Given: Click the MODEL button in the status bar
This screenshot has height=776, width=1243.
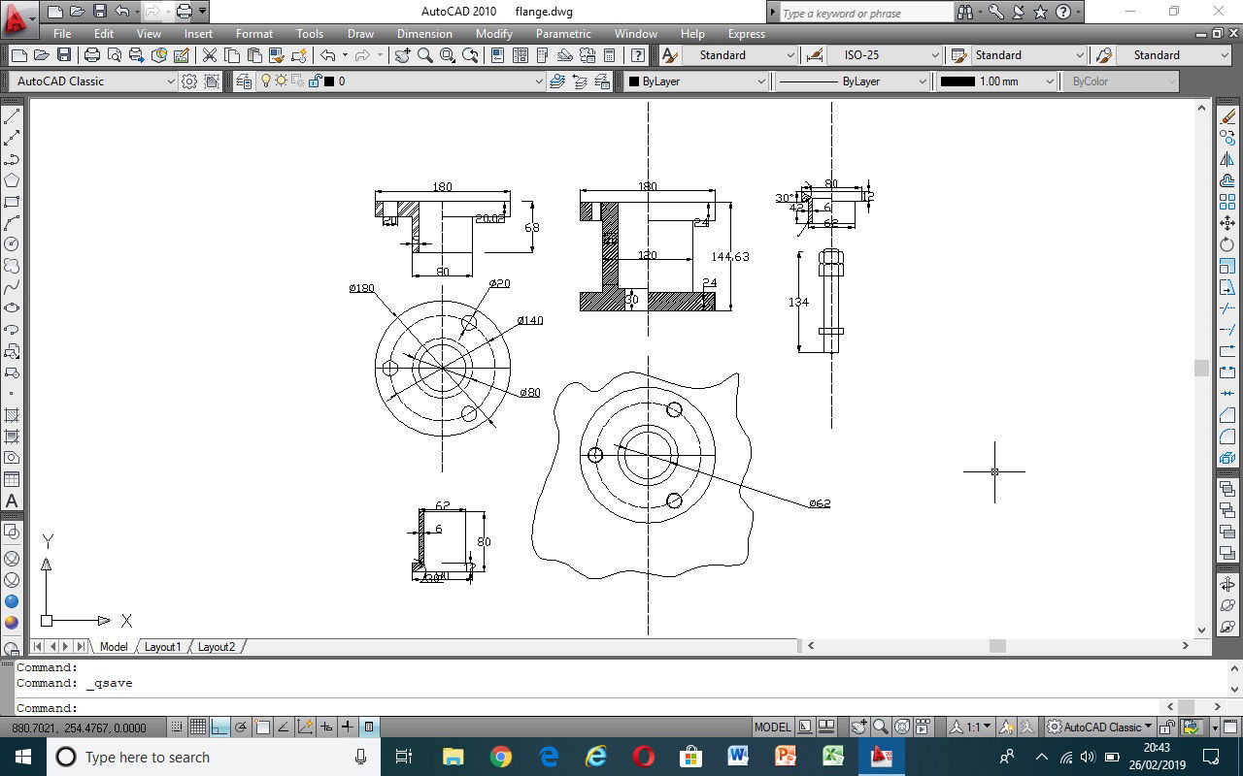Looking at the screenshot, I should 772,726.
